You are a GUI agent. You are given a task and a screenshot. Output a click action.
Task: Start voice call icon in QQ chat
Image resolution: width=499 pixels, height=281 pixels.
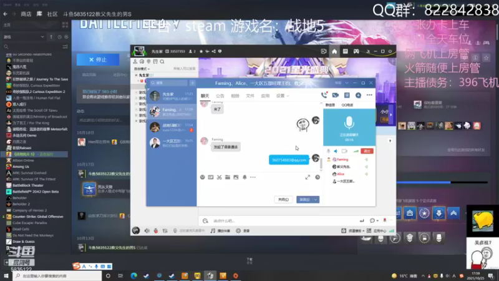[324, 95]
